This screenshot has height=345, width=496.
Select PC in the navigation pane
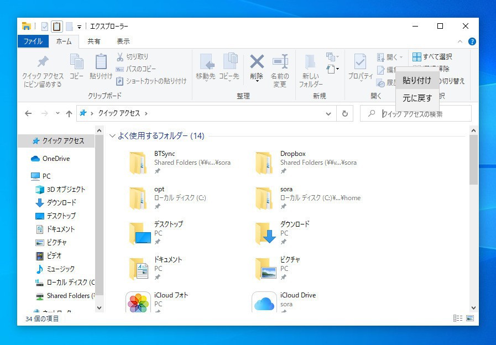(41, 176)
